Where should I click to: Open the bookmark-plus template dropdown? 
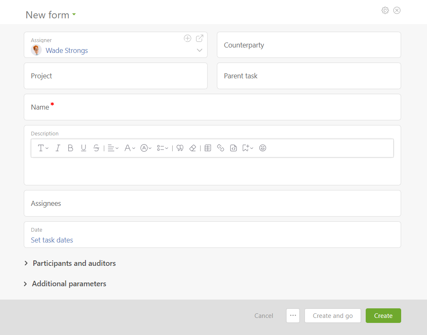(248, 148)
